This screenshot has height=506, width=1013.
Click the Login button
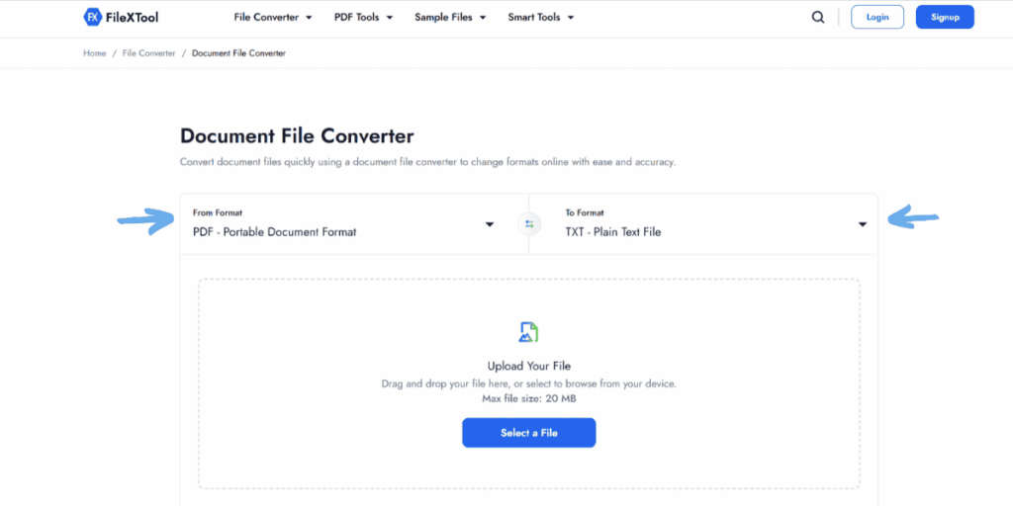[x=877, y=18]
